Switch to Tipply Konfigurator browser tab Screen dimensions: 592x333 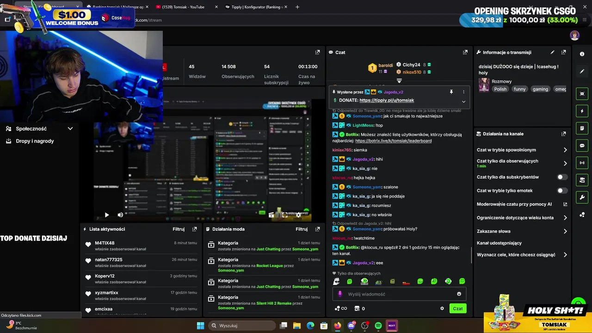[256, 7]
